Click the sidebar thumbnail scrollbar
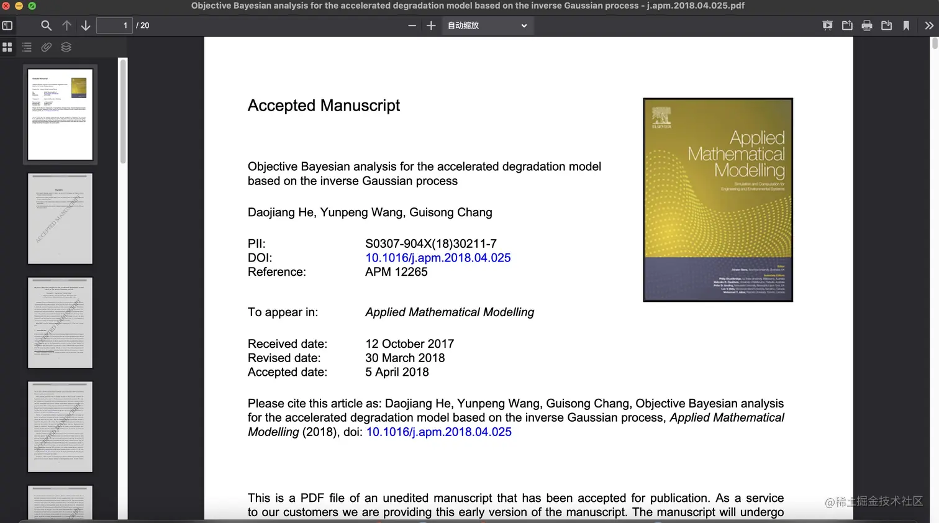 (123, 112)
